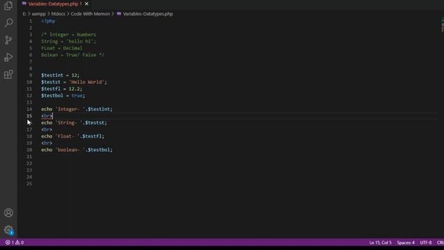Click the <br> tag on line 17

(x=46, y=130)
